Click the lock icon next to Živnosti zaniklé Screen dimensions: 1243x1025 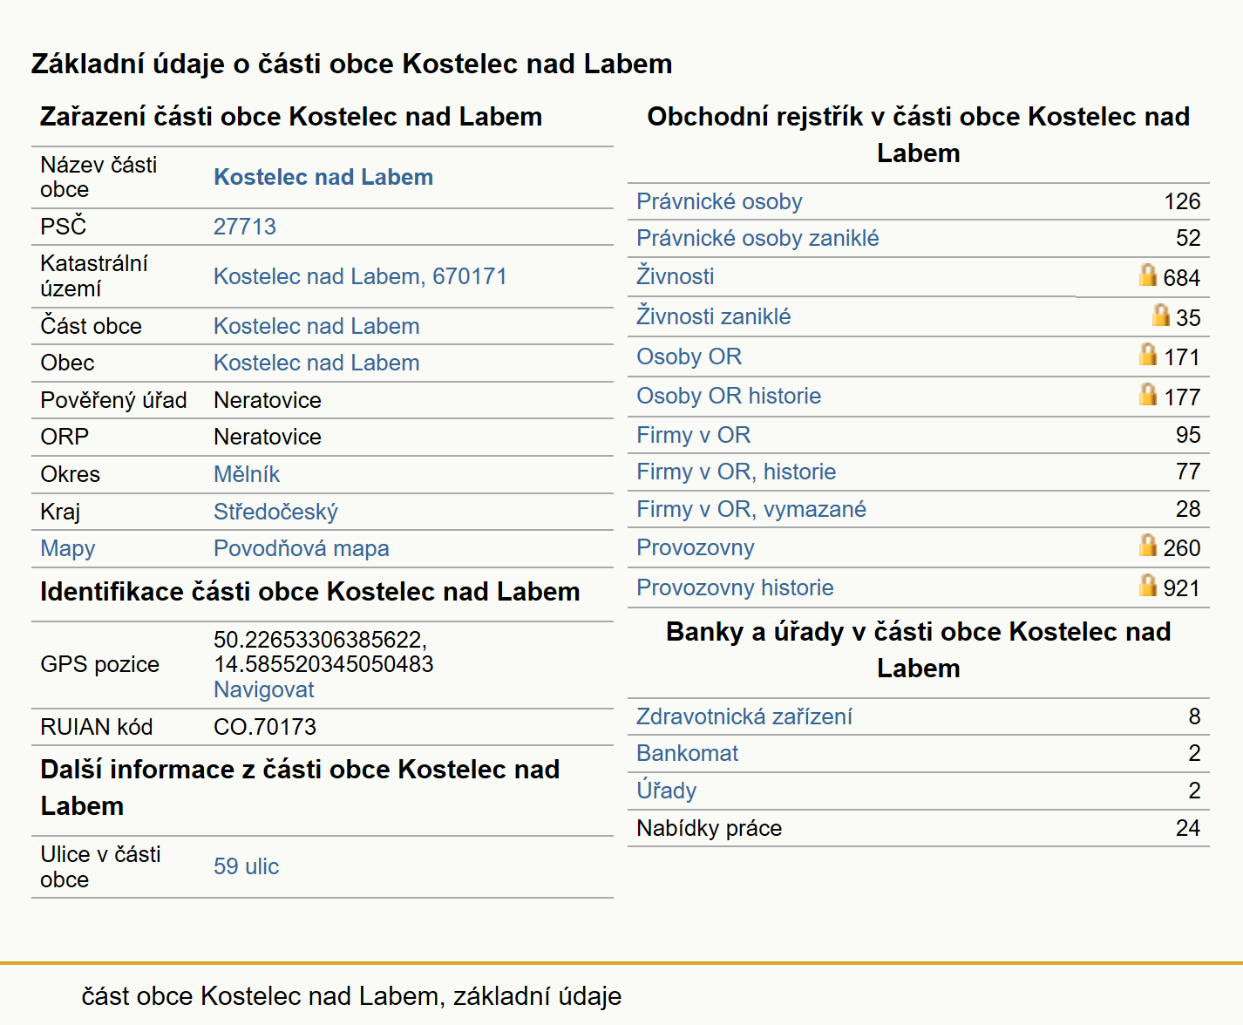(x=1160, y=315)
